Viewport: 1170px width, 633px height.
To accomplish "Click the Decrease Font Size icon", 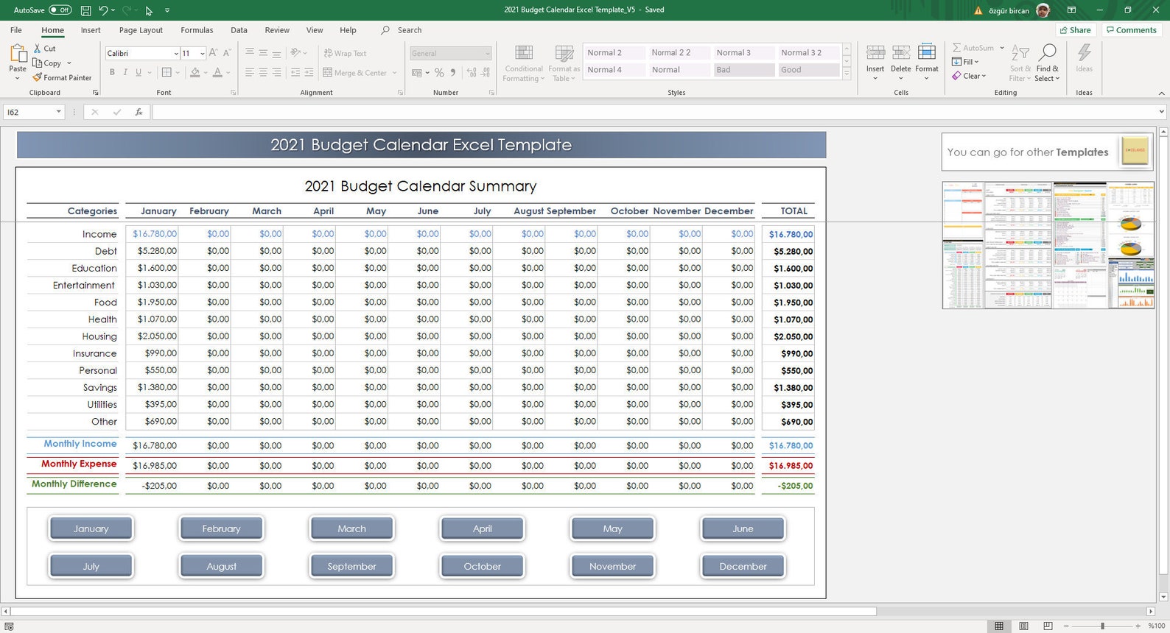I will point(227,53).
